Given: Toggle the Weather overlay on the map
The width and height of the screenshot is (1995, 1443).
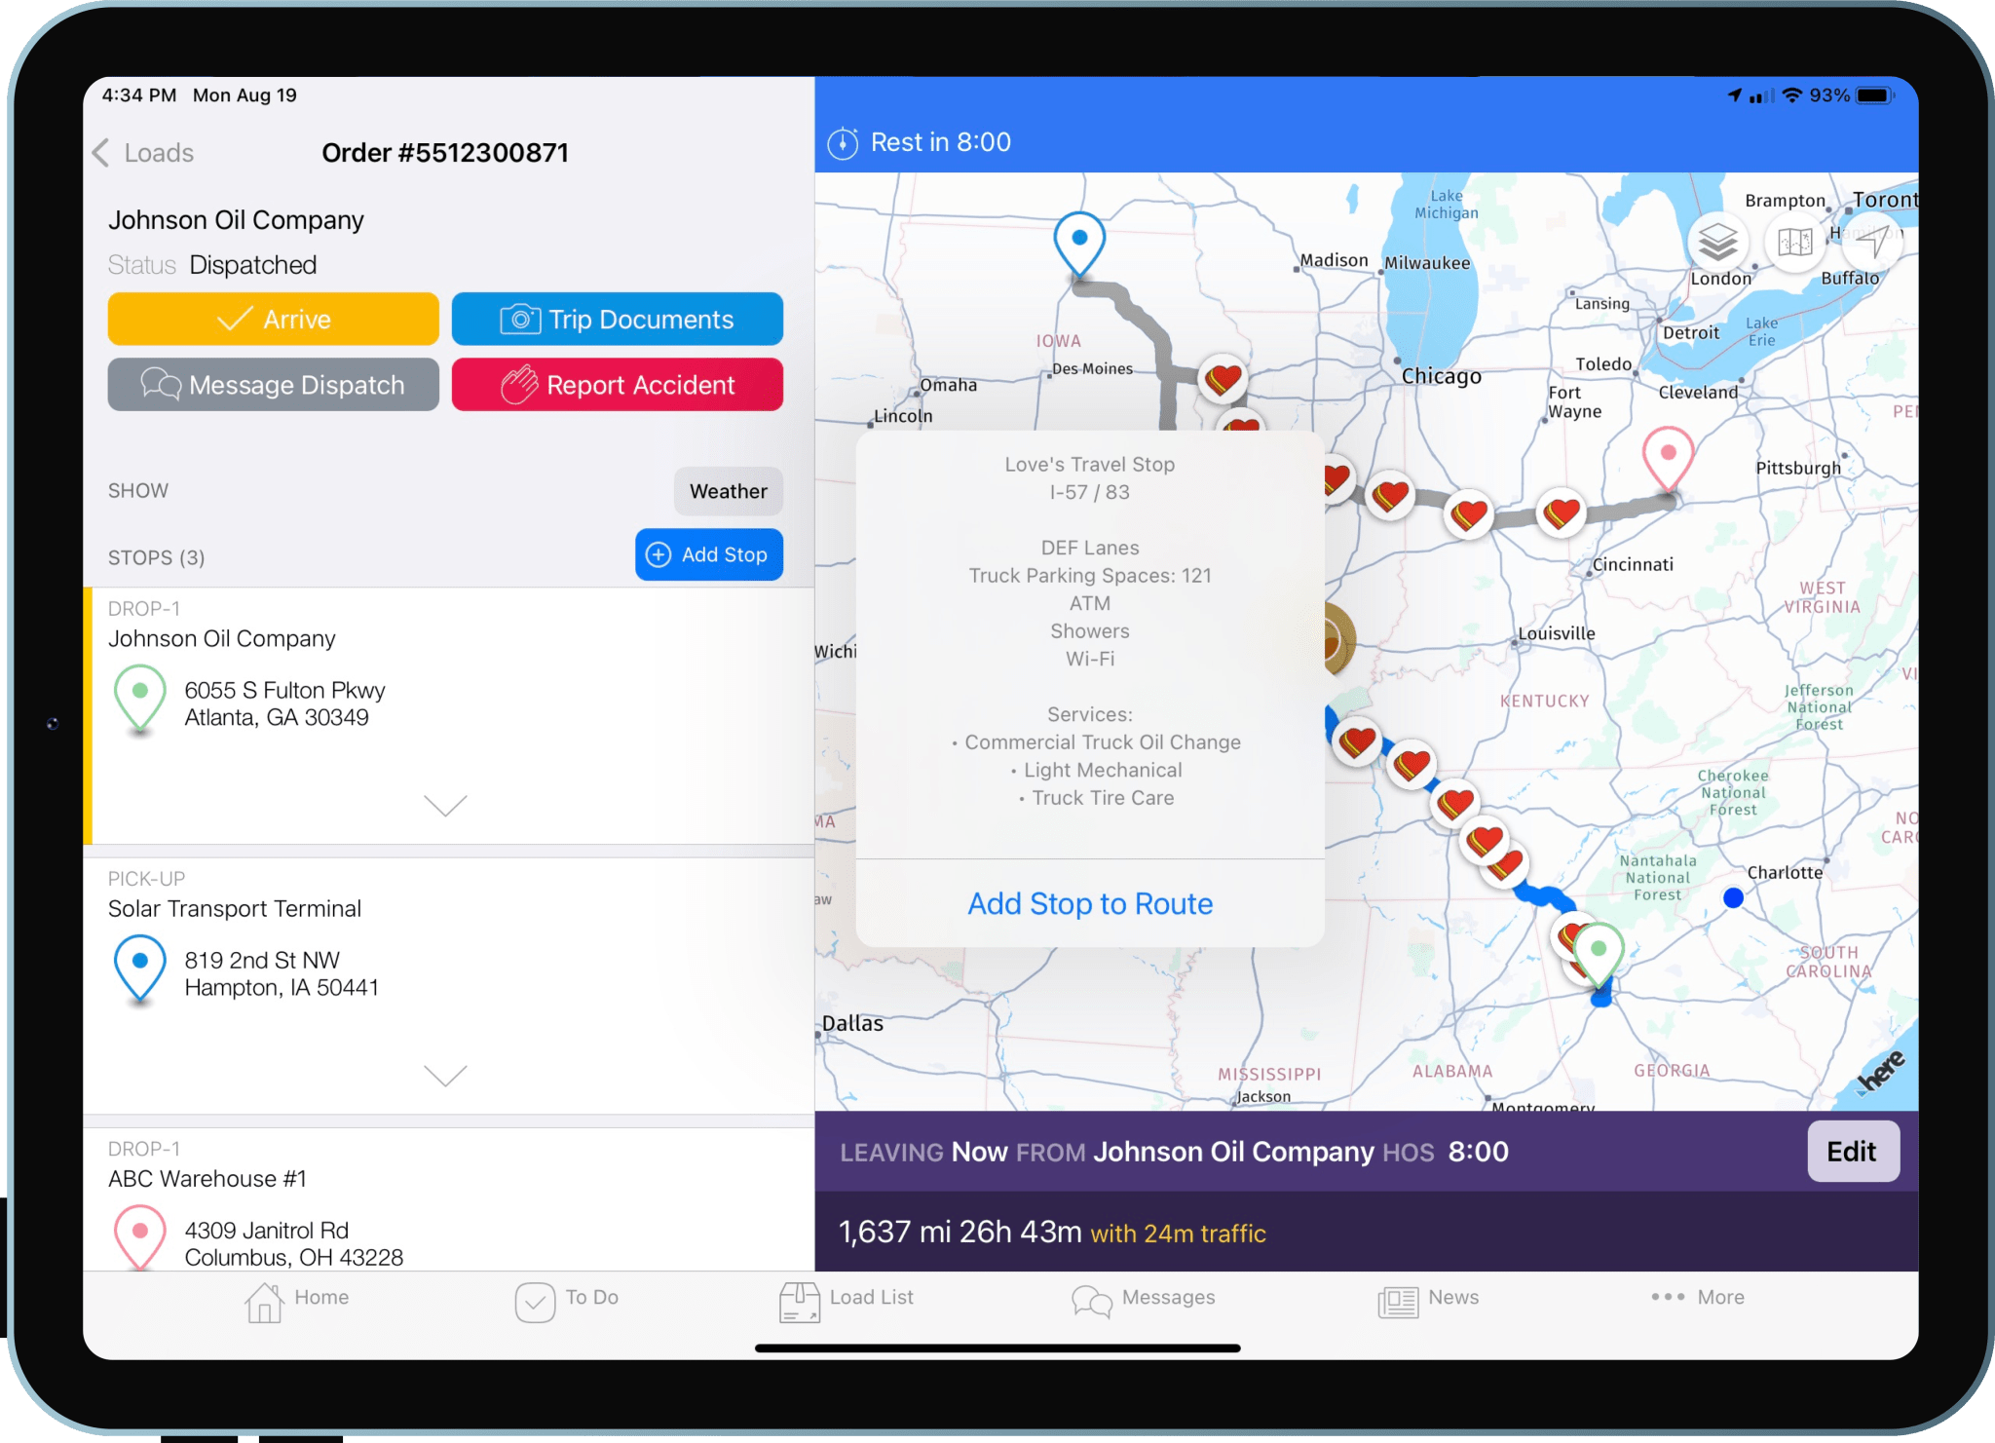Looking at the screenshot, I should pos(728,491).
